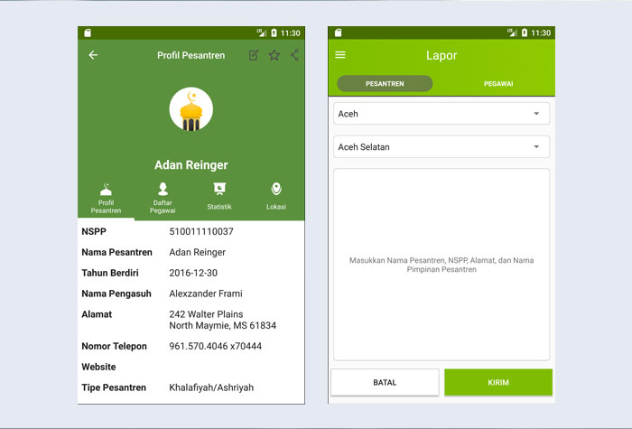The height and width of the screenshot is (429, 632).
Task: Expand the Aceh Selatan district dropdown
Action: [441, 146]
